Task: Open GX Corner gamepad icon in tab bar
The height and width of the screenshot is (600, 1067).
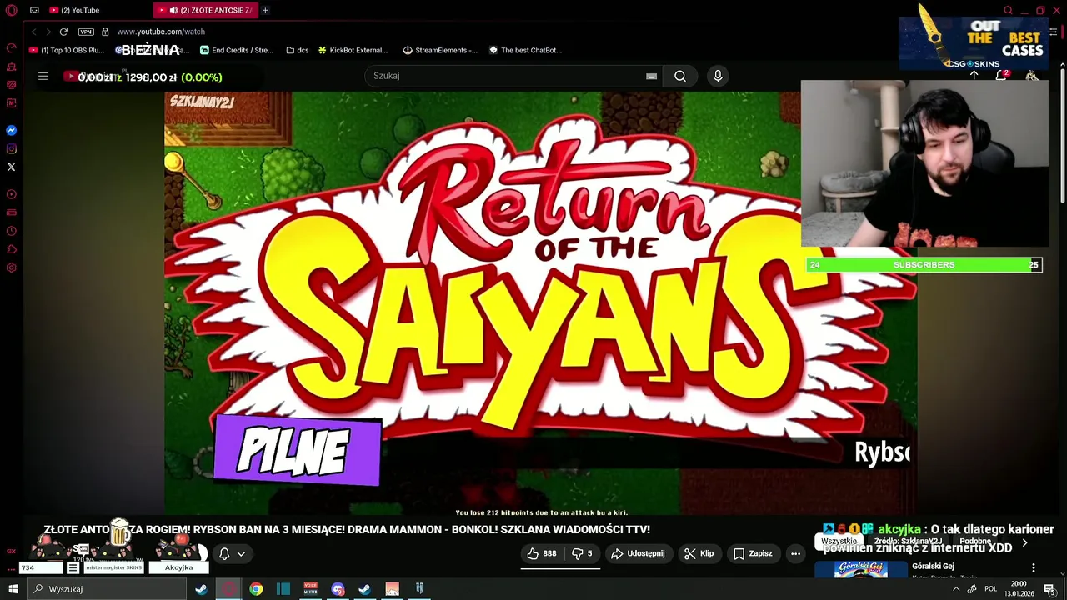Action: [34, 10]
